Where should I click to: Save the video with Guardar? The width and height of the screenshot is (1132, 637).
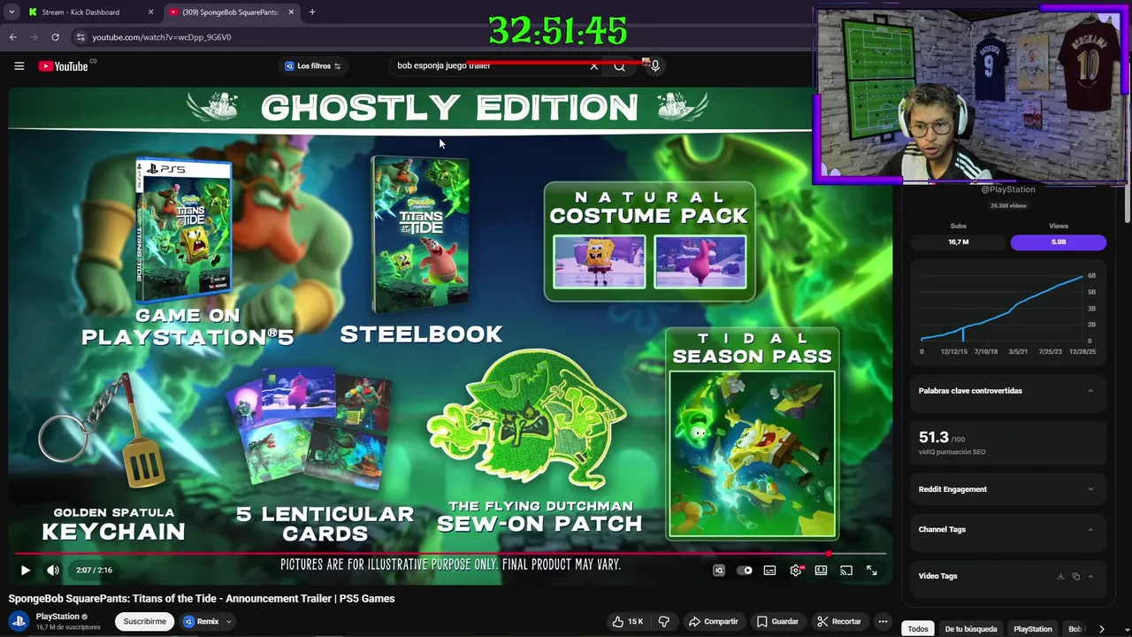(777, 621)
